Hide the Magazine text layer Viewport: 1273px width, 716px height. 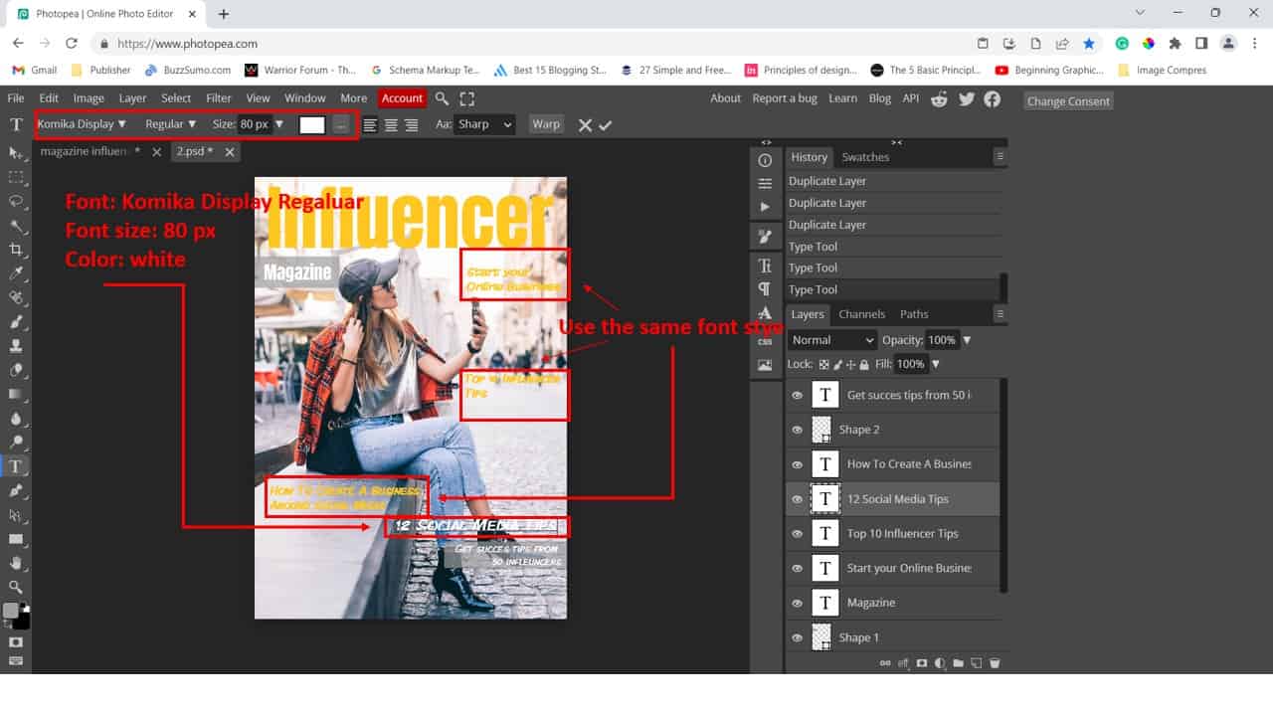[797, 603]
